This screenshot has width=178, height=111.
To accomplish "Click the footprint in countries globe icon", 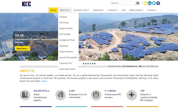I will pyautogui.click(x=132, y=95).
